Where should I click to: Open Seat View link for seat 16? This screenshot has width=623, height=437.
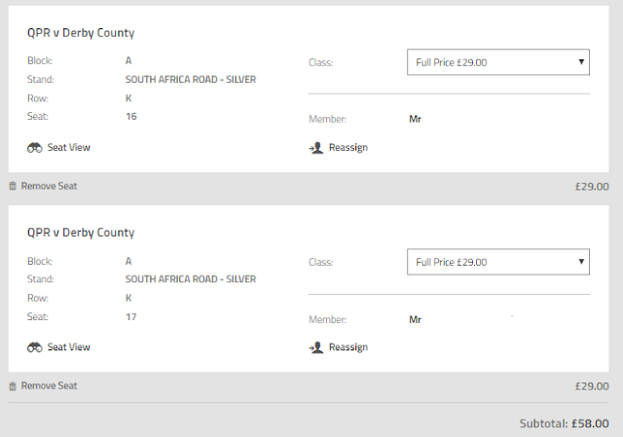pos(68,148)
